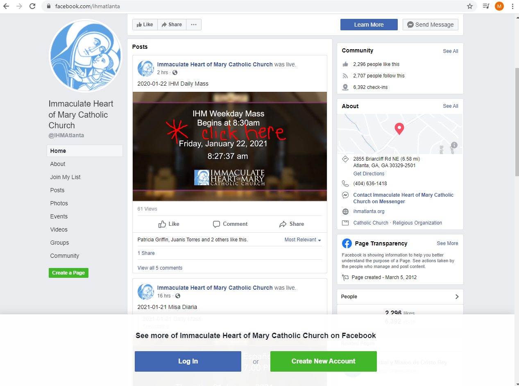Open Community in the page sidebar
Viewport: 519px width, 386px height.
click(x=65, y=256)
